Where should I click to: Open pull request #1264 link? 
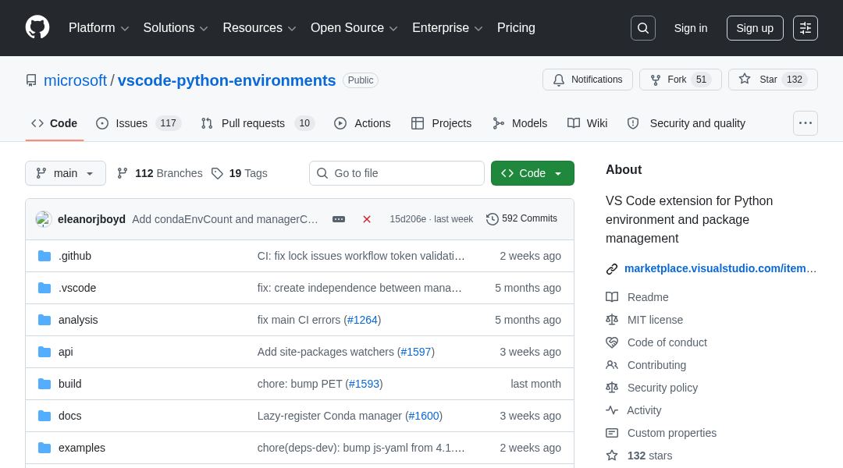click(362, 320)
